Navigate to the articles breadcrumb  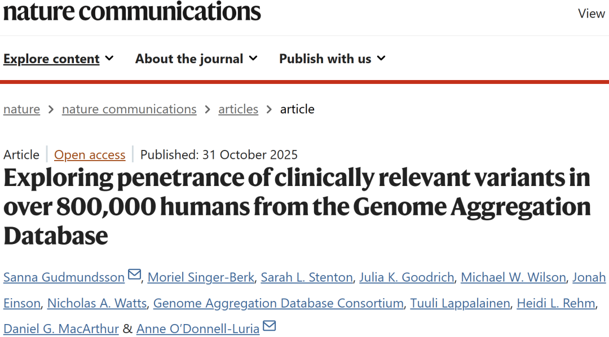tap(238, 109)
